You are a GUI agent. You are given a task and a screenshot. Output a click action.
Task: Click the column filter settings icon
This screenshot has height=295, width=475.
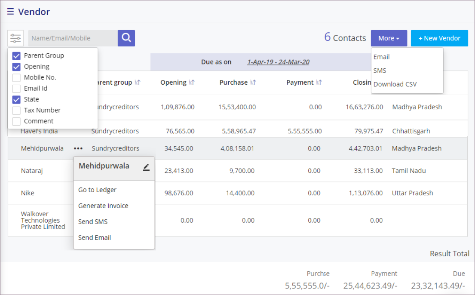pyautogui.click(x=15, y=38)
